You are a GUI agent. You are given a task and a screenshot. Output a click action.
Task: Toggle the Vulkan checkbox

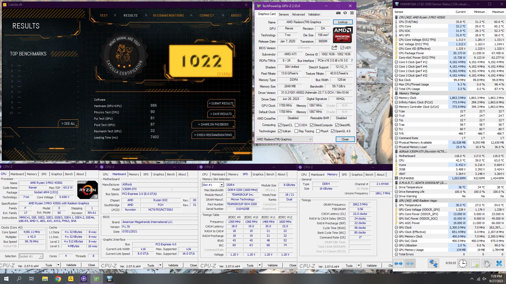[x=280, y=131]
